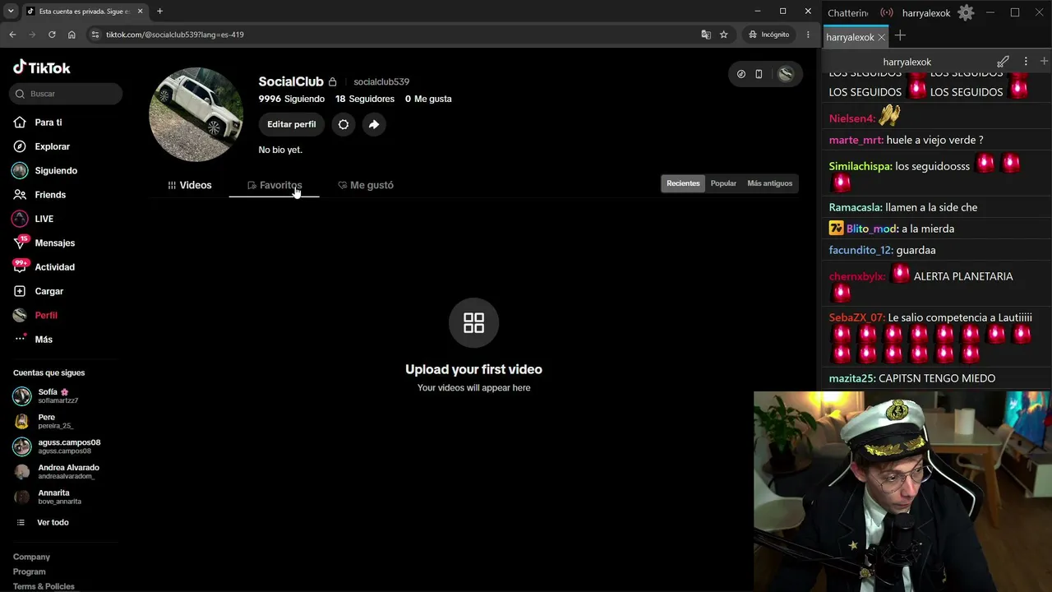Open the Para ti home feed
This screenshot has height=592, width=1052.
coord(48,123)
